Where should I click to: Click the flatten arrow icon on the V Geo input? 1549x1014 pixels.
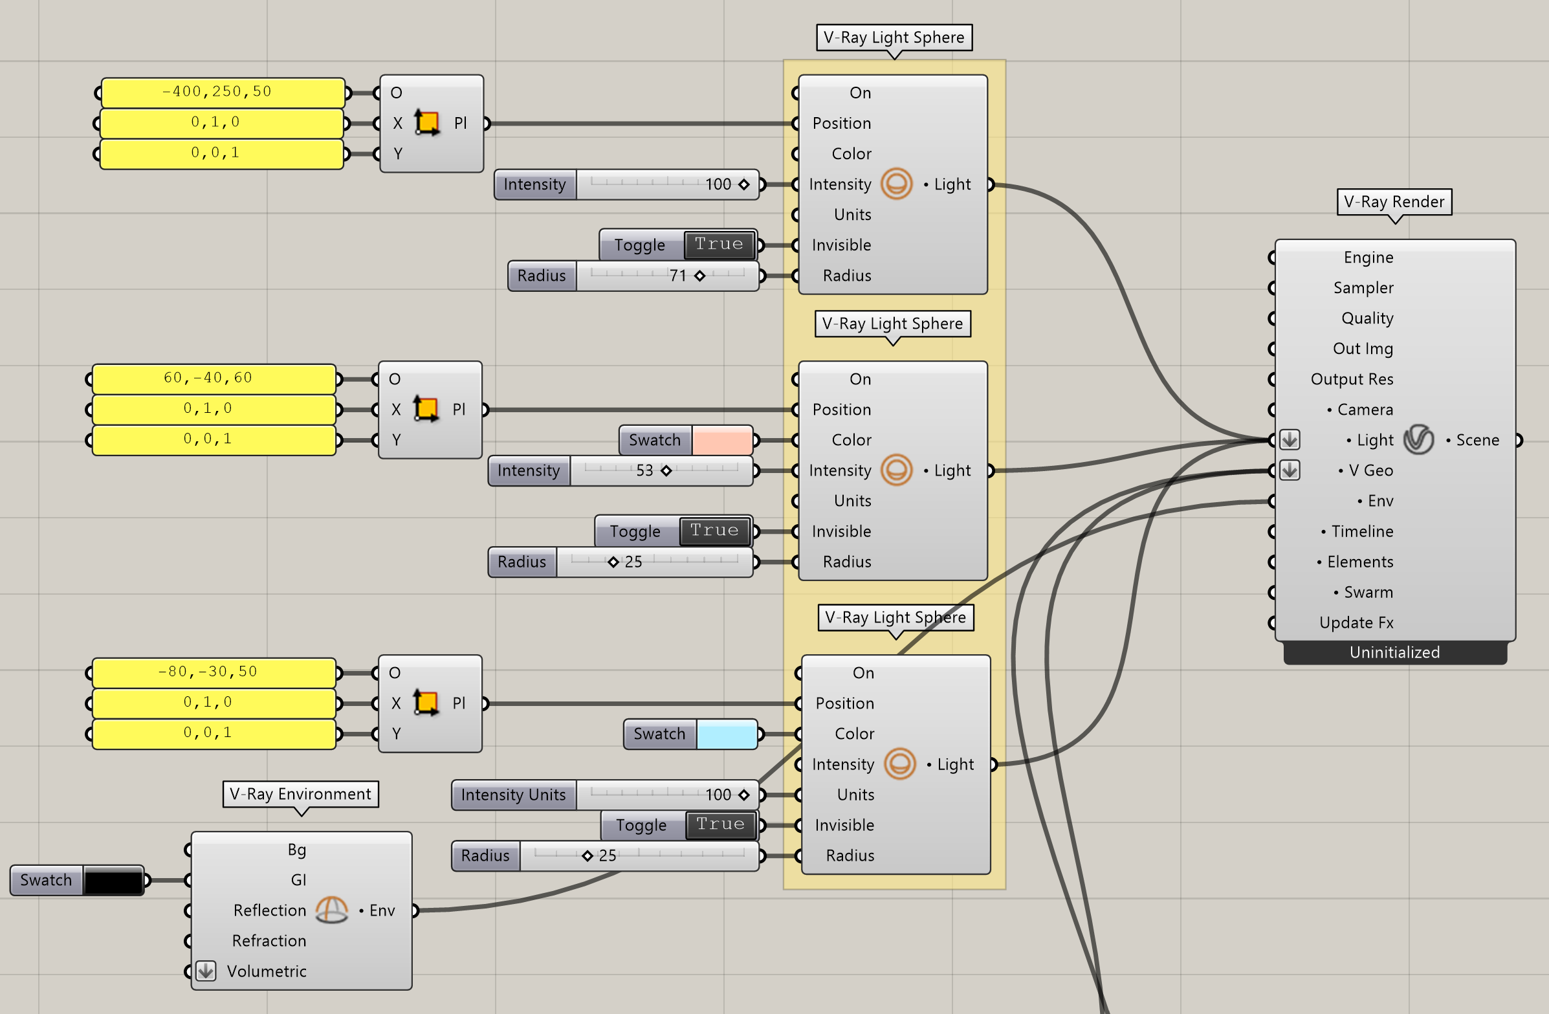coord(1290,470)
